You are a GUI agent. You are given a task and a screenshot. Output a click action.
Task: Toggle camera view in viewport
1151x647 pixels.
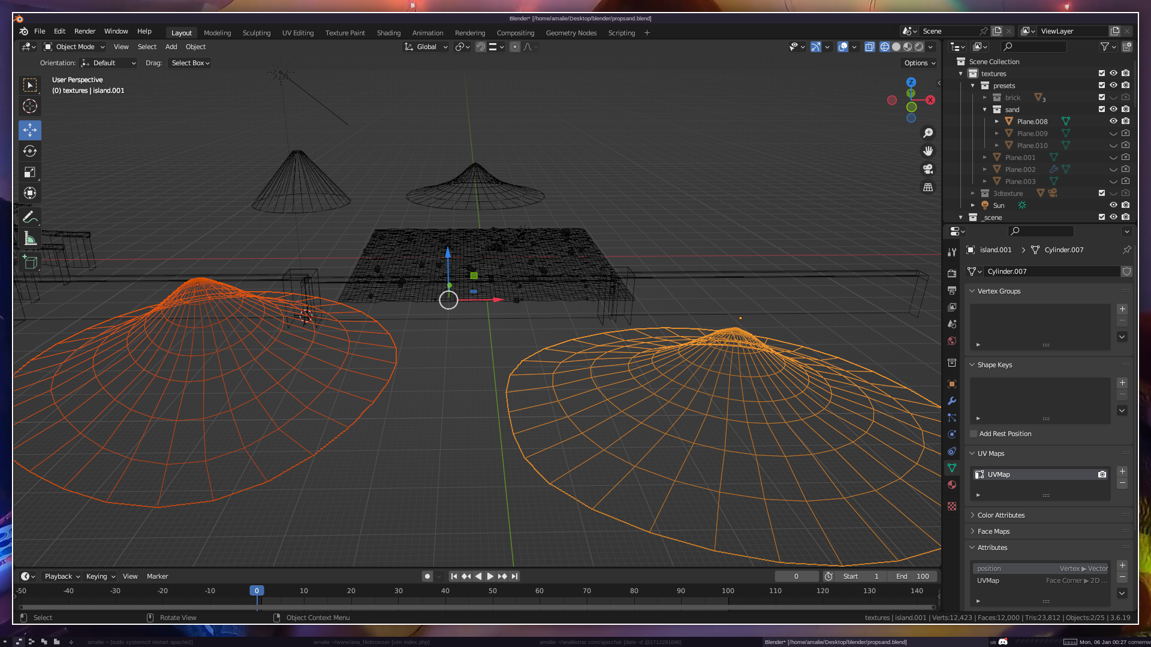pos(928,169)
